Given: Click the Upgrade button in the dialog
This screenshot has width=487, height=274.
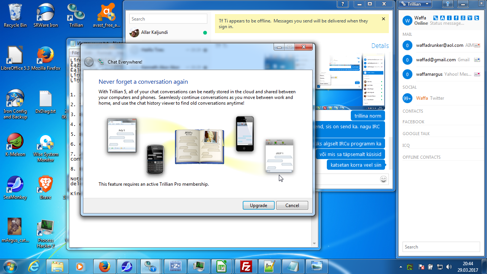Looking at the screenshot, I should pyautogui.click(x=258, y=205).
